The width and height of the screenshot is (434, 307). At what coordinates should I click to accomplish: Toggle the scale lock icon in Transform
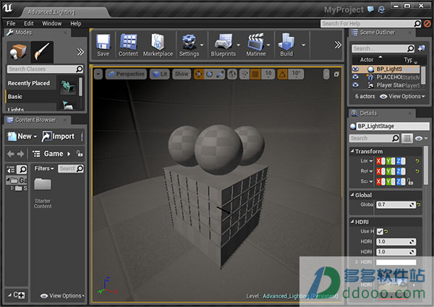point(410,181)
